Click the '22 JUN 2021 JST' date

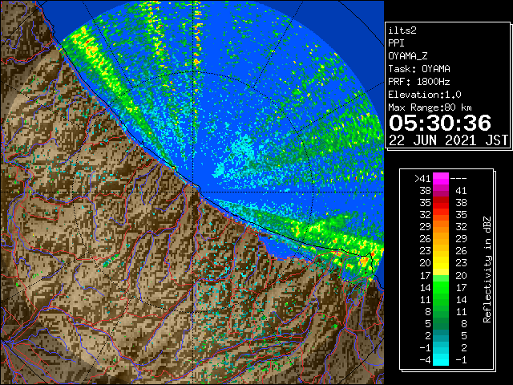pyautogui.click(x=448, y=140)
